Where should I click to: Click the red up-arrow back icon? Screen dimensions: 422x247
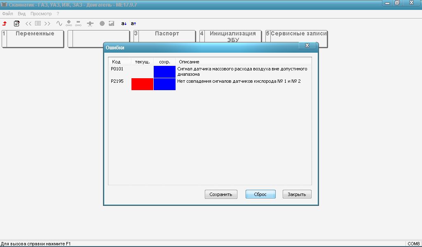[x=5, y=23]
